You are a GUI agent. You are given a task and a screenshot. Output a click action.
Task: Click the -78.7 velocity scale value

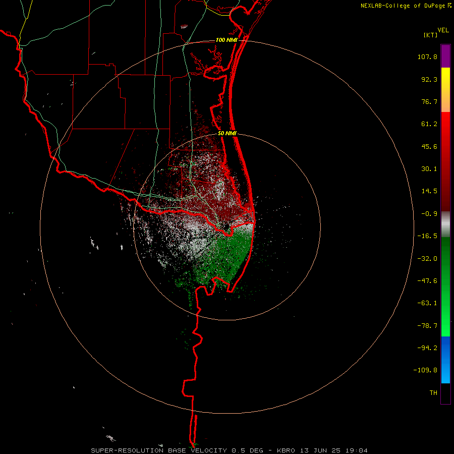[427, 326]
